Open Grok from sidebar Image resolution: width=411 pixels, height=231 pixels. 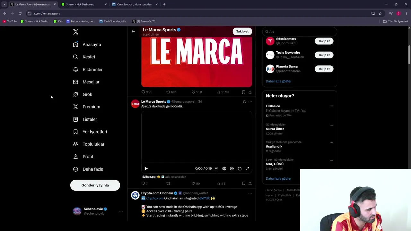[x=83, y=94]
